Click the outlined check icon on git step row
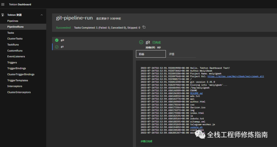The height and width of the screenshot is (147, 277). 57,47
